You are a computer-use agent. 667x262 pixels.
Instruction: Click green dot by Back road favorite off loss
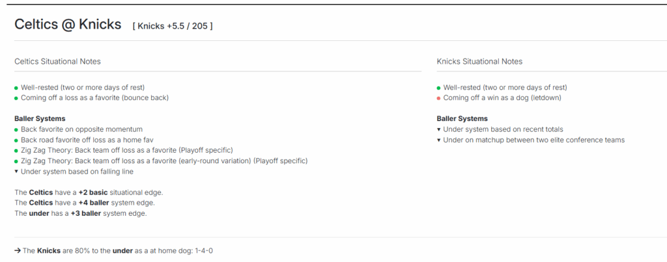[16, 140]
